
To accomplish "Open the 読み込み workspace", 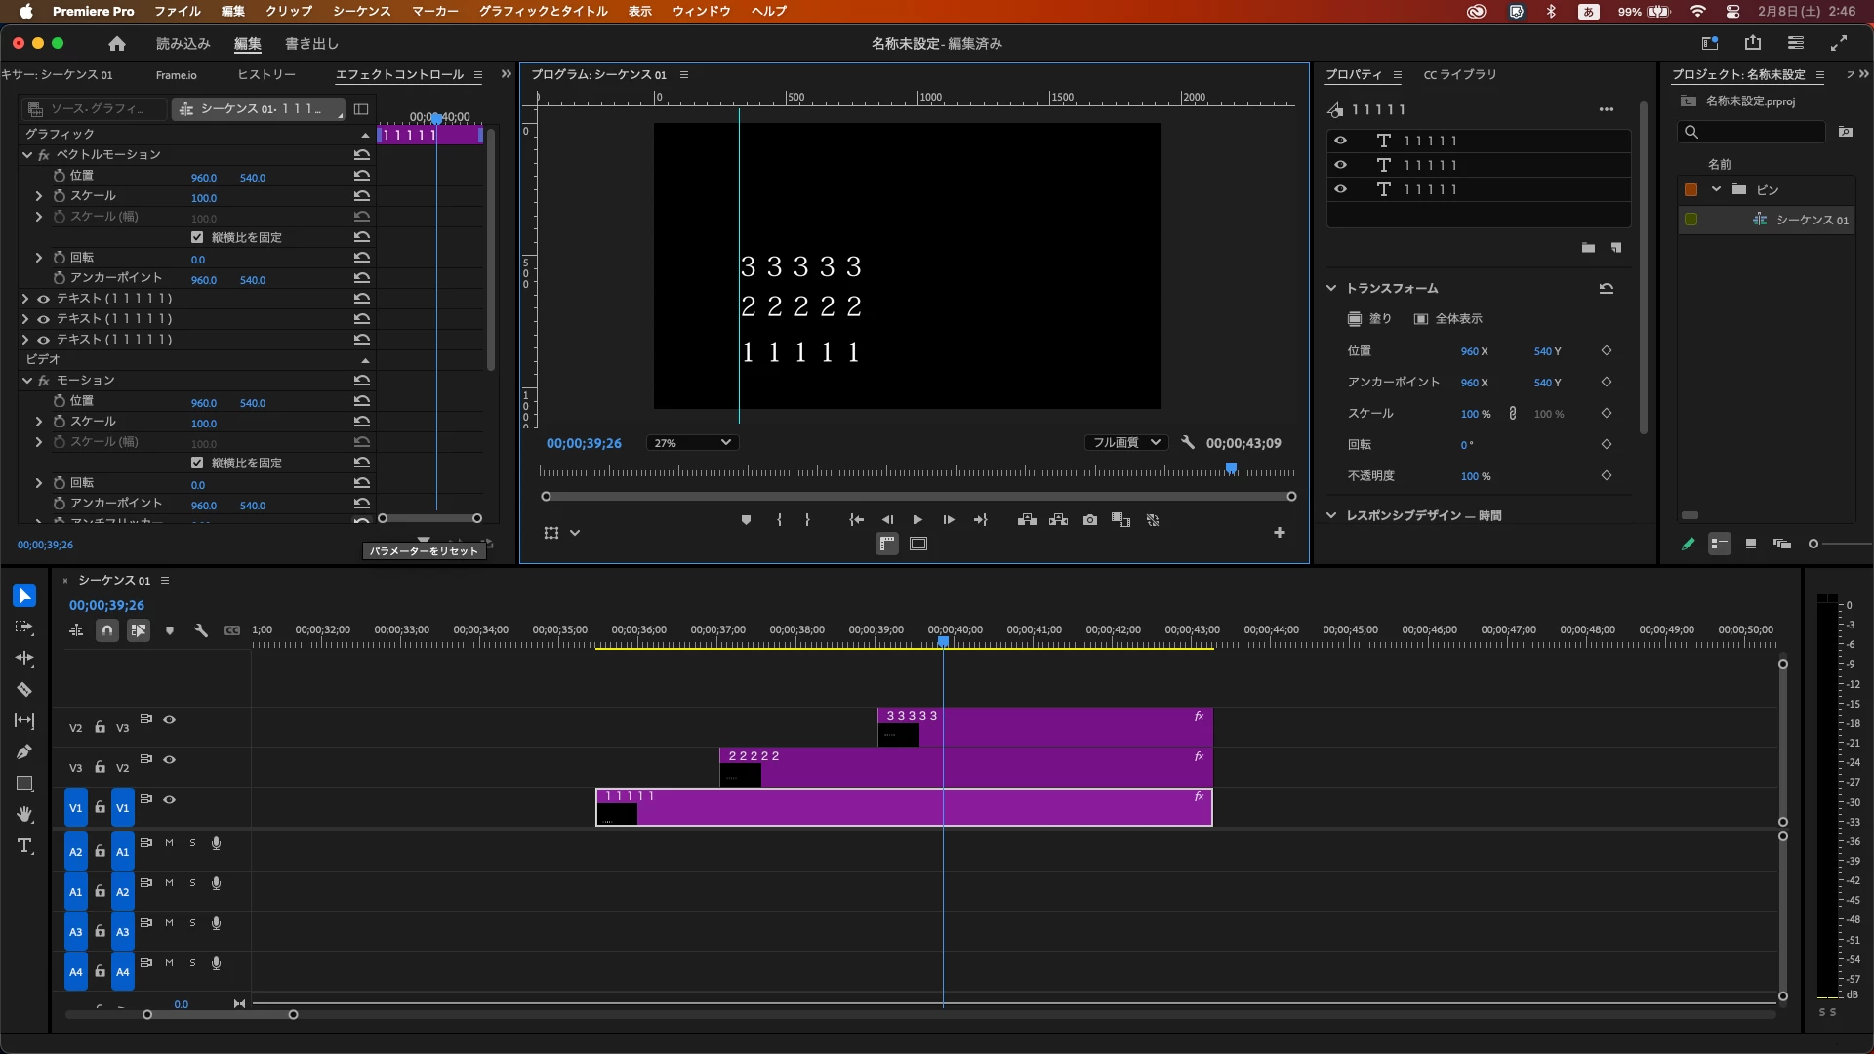I will [183, 44].
